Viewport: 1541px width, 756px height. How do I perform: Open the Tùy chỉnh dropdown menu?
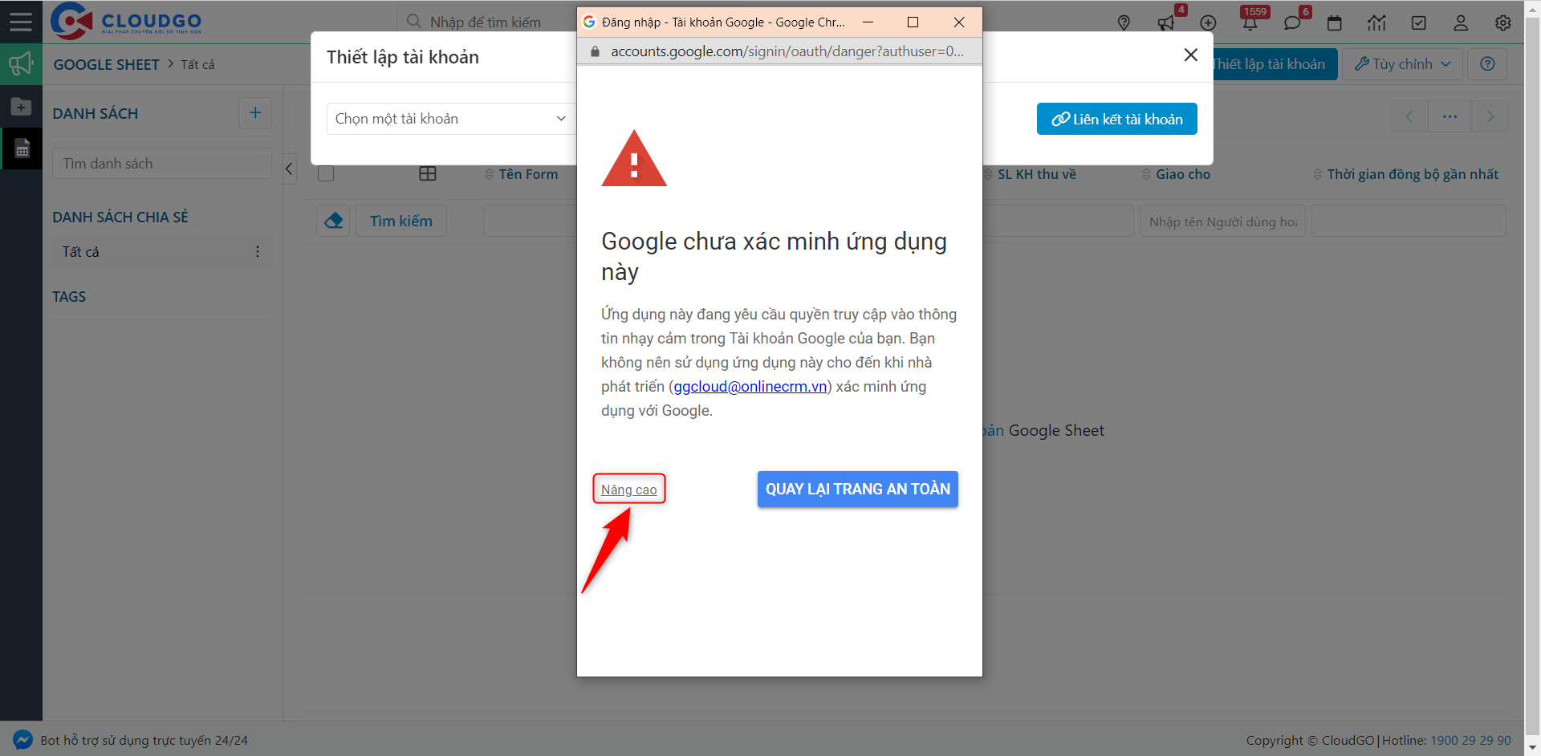pos(1402,64)
